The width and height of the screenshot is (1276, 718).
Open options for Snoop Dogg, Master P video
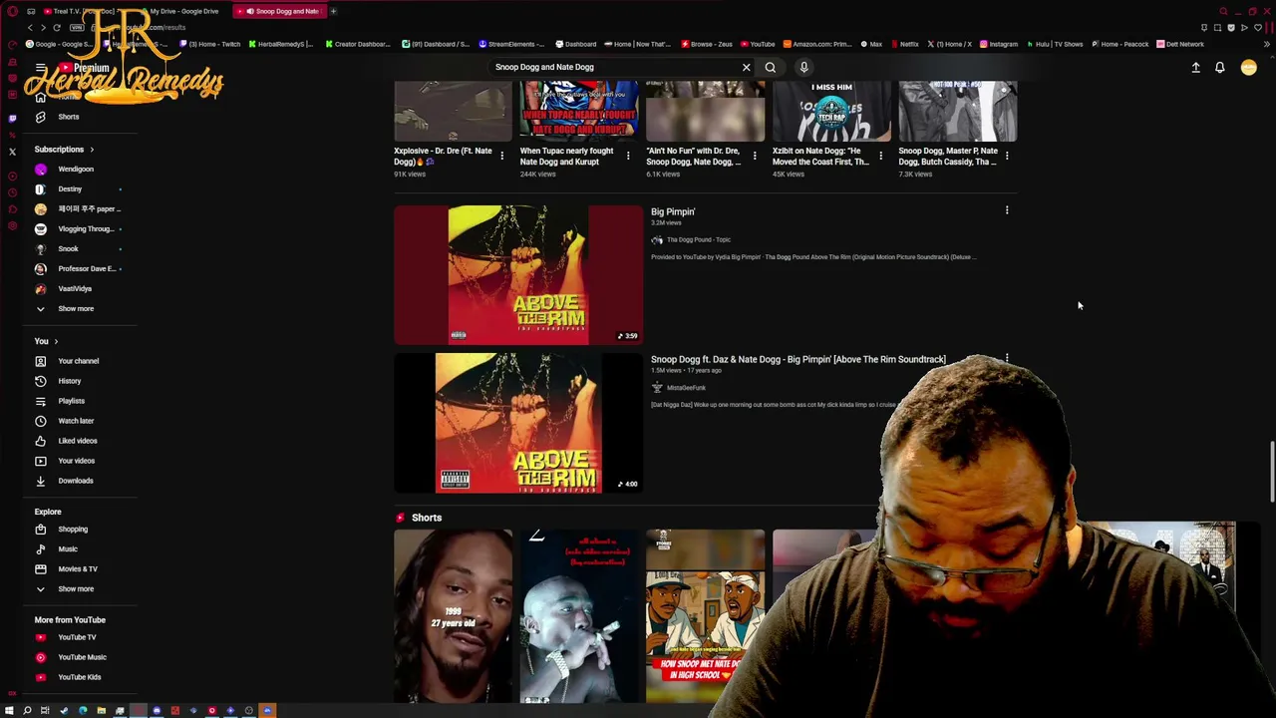click(x=1007, y=156)
